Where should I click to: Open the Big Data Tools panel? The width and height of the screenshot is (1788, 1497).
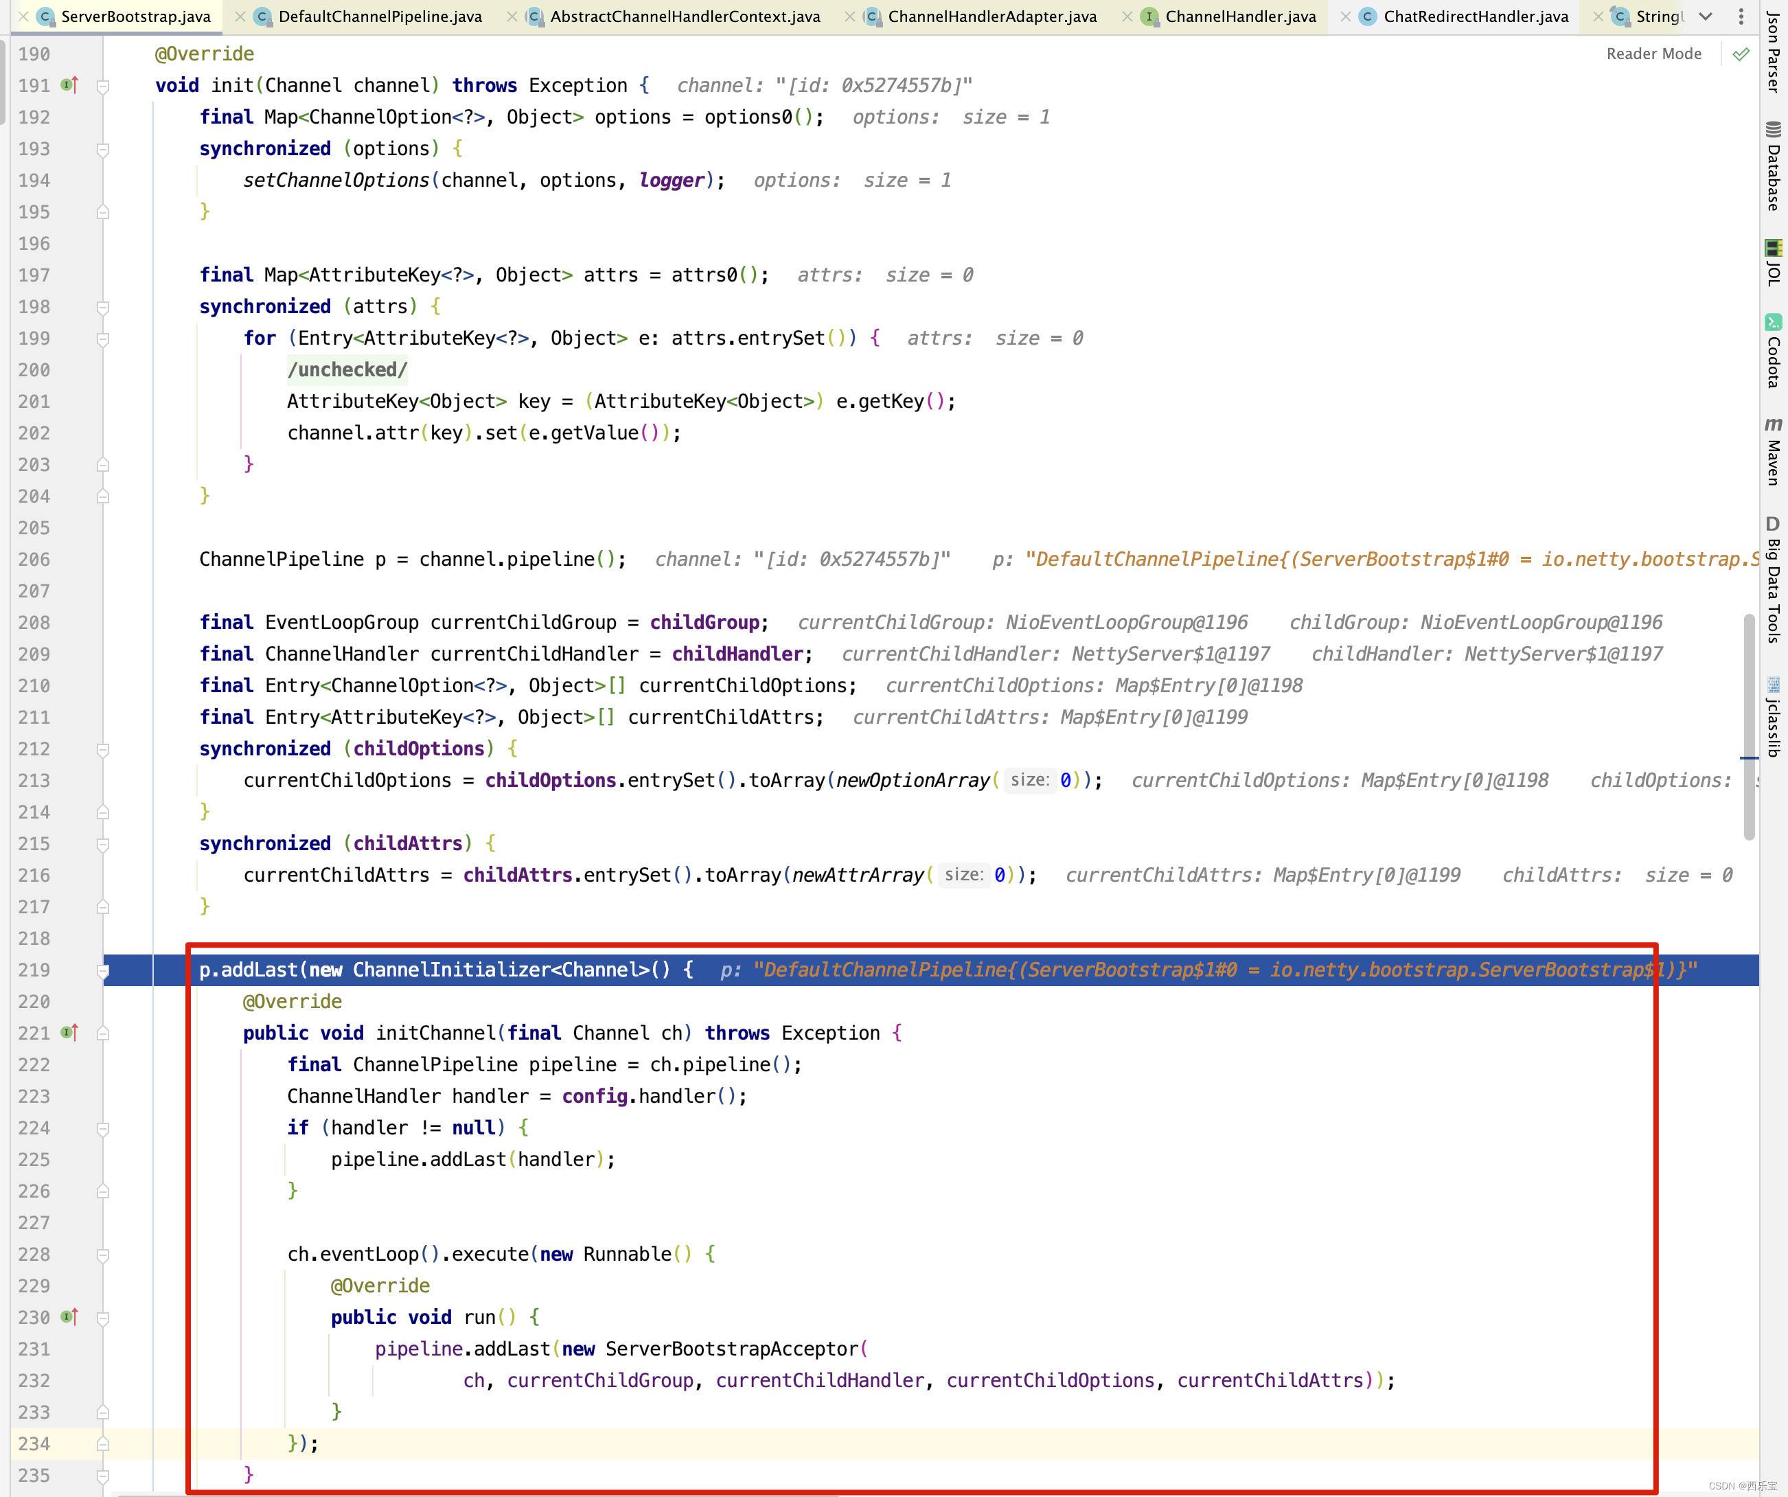[1774, 581]
